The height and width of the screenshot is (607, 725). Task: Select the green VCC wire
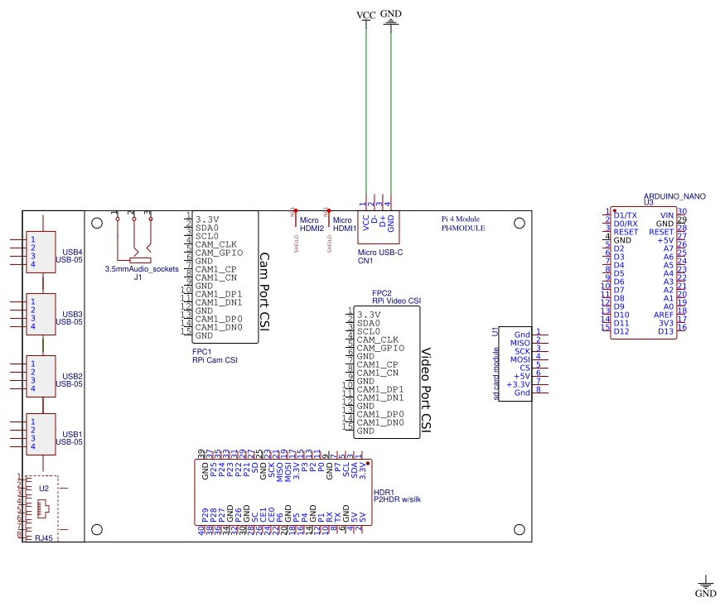tap(366, 111)
